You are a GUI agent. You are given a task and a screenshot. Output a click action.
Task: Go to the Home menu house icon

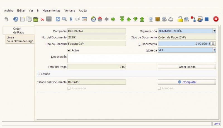[x=100, y=19]
